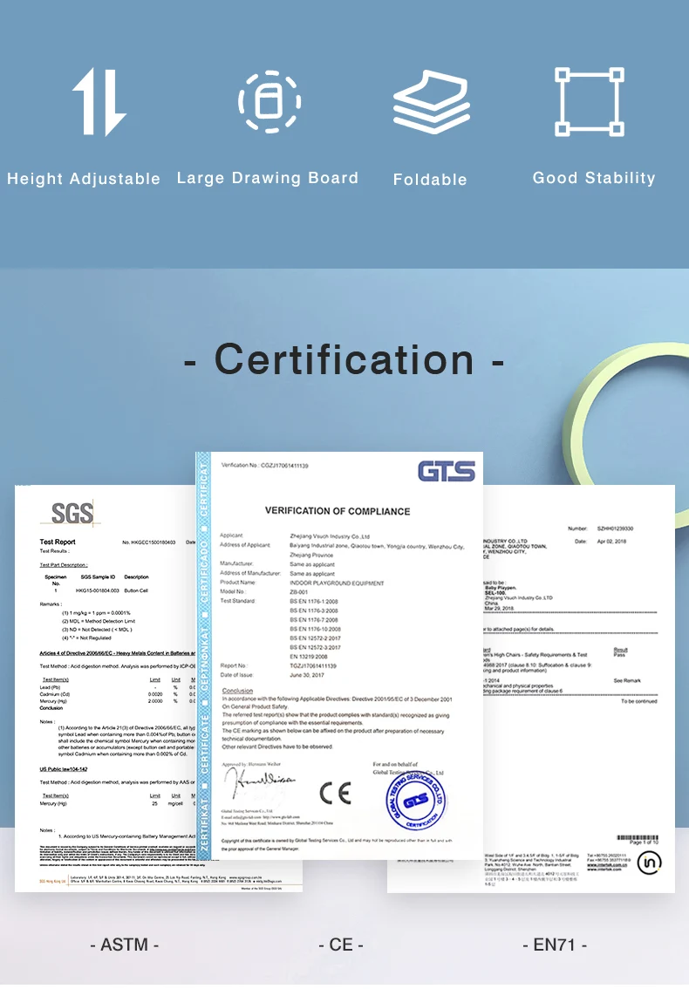689x989 pixels.
Task: Click the signature on the GTS certificate
Action: [259, 784]
